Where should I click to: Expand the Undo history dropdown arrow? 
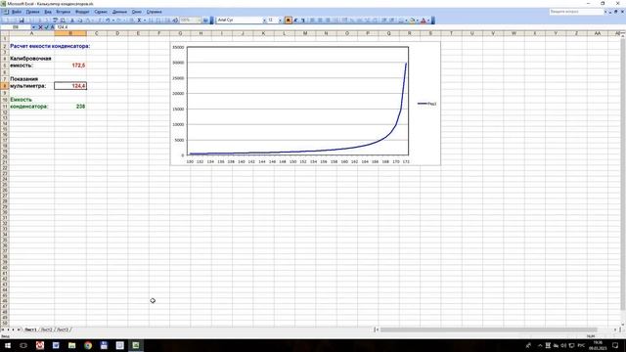click(113, 20)
